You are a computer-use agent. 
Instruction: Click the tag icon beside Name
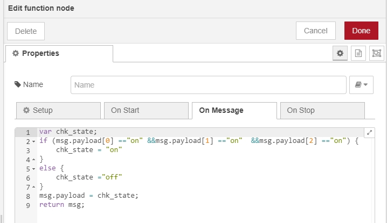[18, 84]
